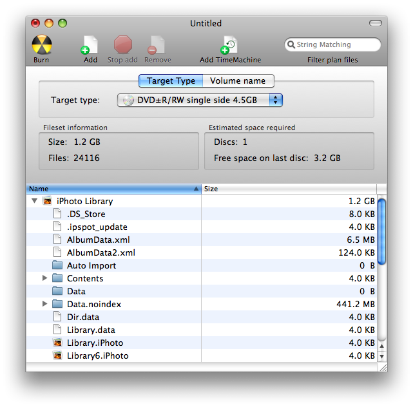Screen dimensions: 413x407
Task: Click the Dir.data document icon
Action: [57, 317]
